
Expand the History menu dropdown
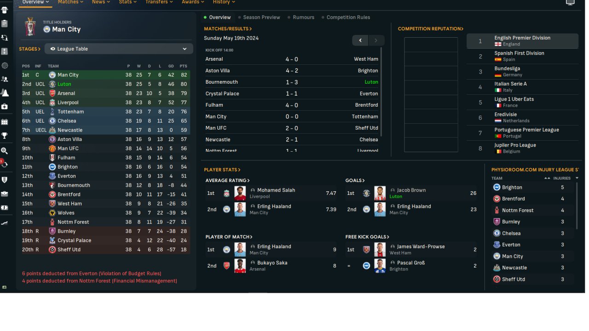point(224,2)
